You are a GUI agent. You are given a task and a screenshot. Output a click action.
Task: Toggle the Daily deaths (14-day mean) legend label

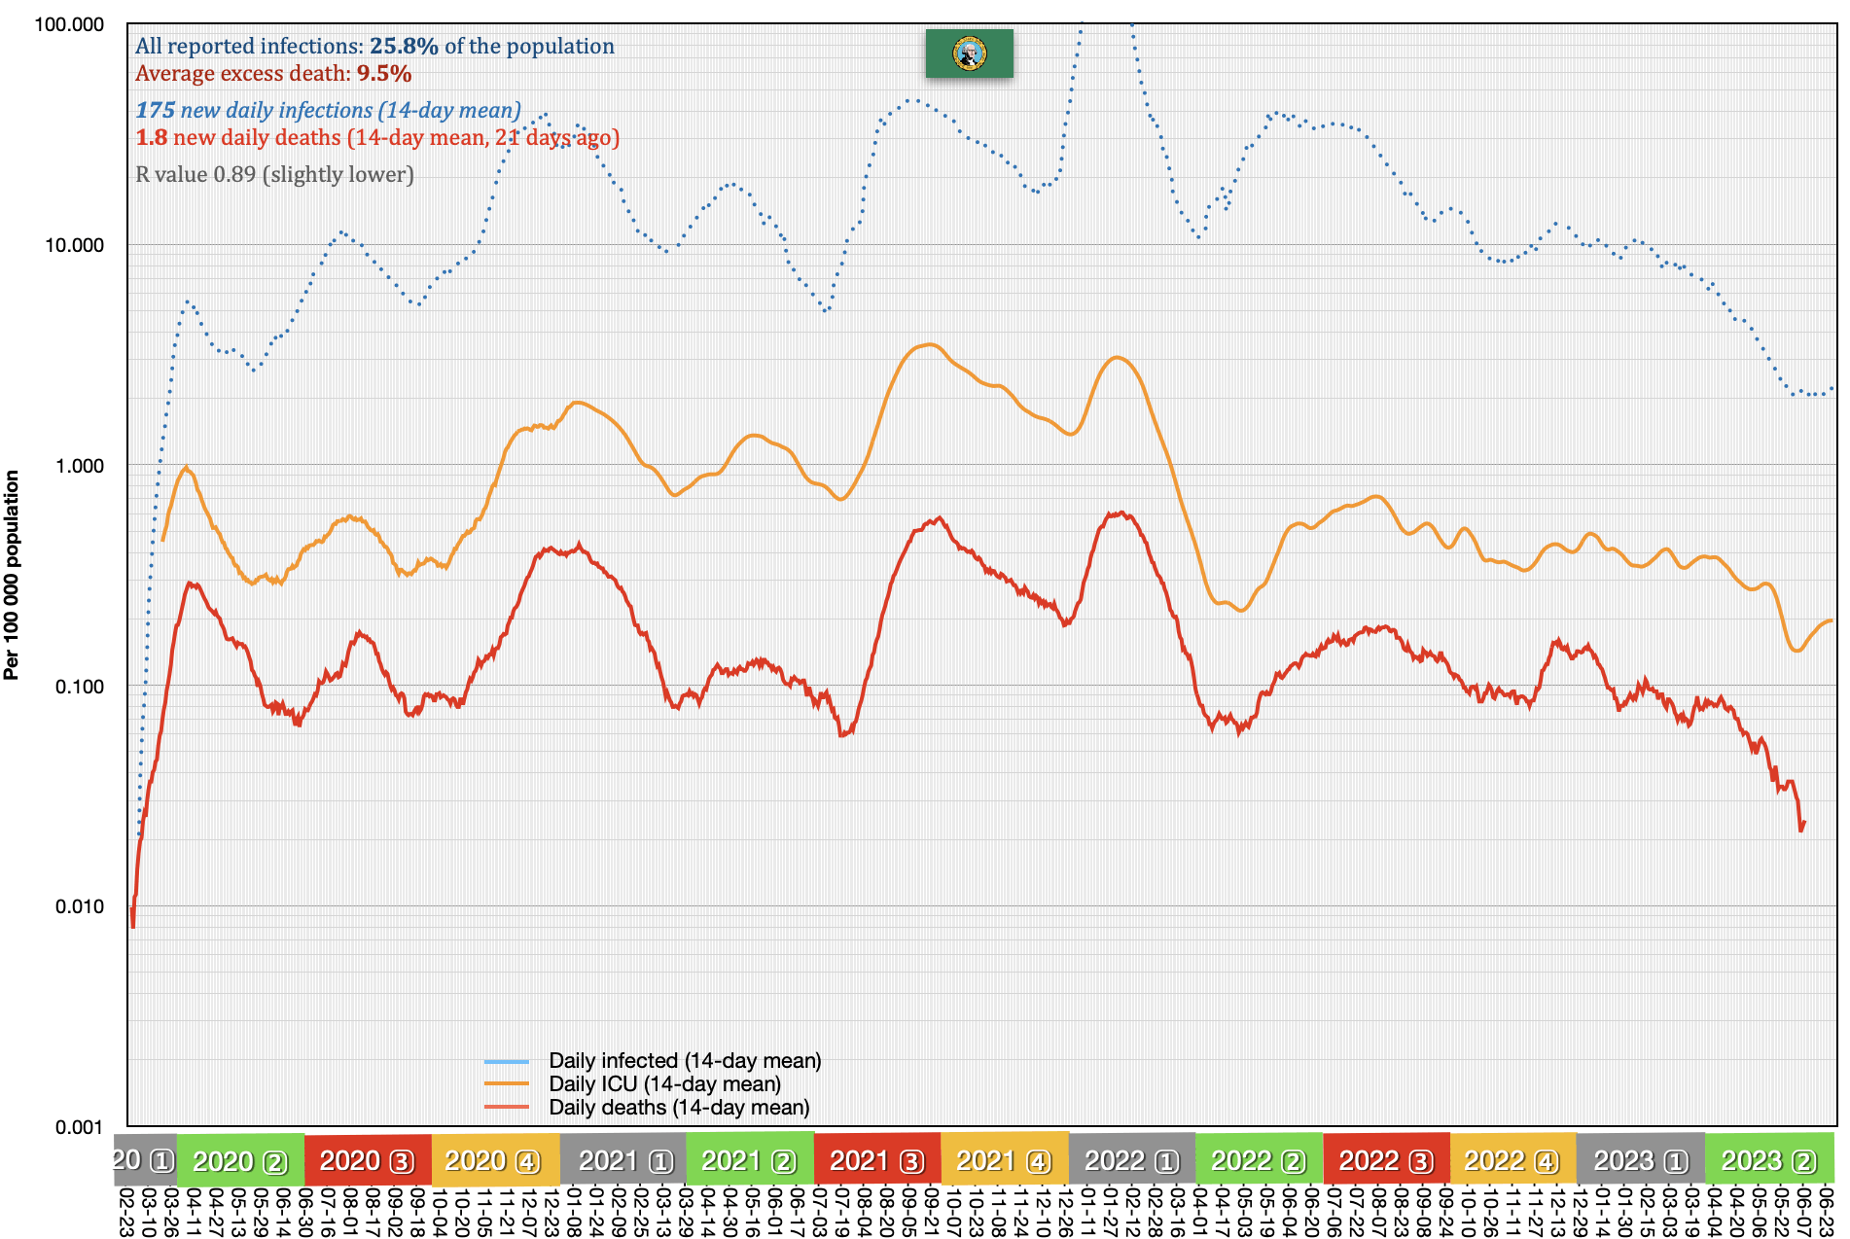pyautogui.click(x=679, y=1108)
